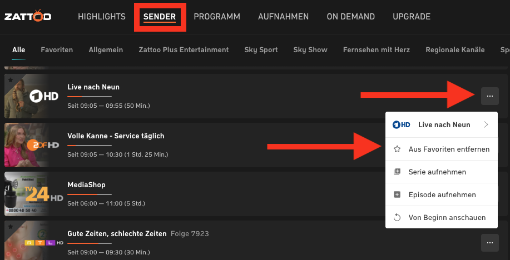
Task: Toggle favorite star on RTL HD thumbnail
Action: click(11, 227)
